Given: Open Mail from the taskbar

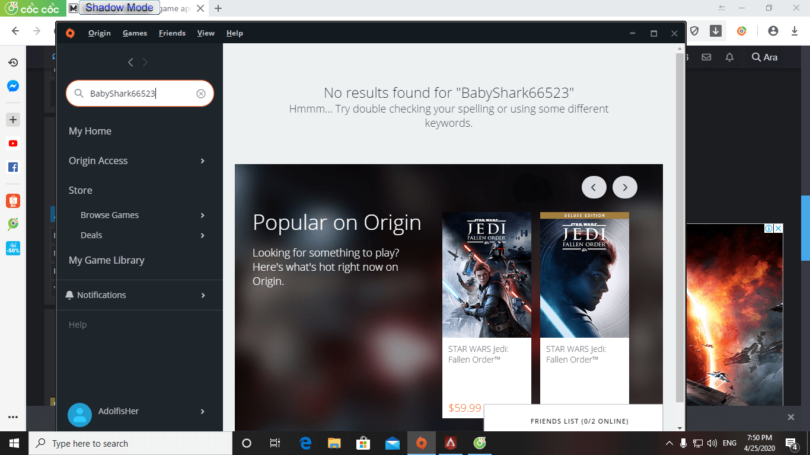Looking at the screenshot, I should pyautogui.click(x=392, y=443).
